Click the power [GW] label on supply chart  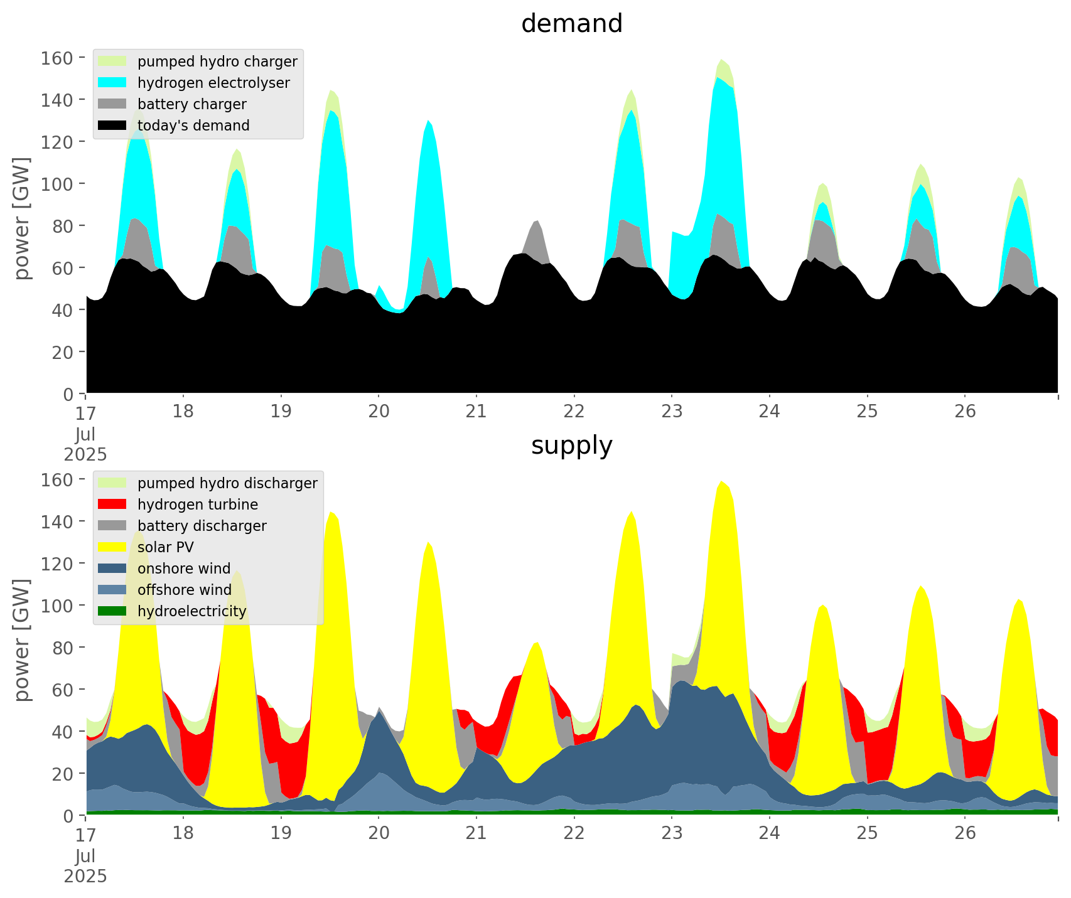click(22, 640)
